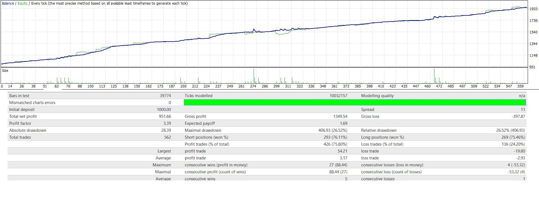Click the Profit factor row label
Screen dimensions: 539x218
20,124
